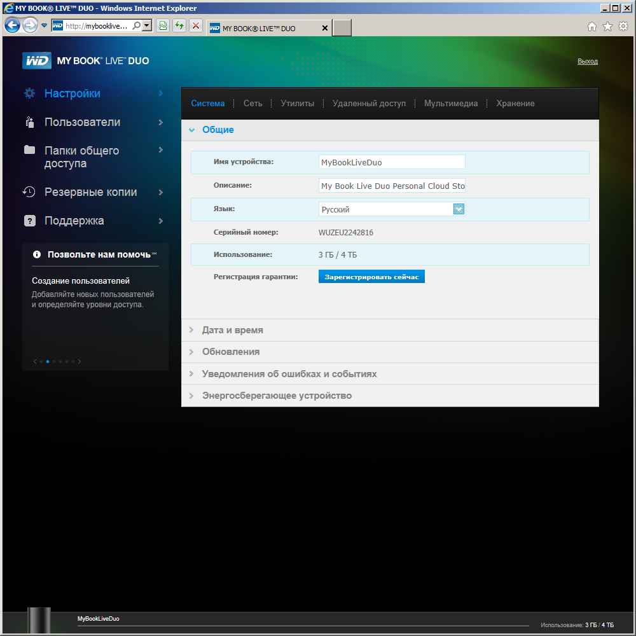Image resolution: width=636 pixels, height=636 pixels.
Task: Expand the Обновления section
Action: [390, 352]
